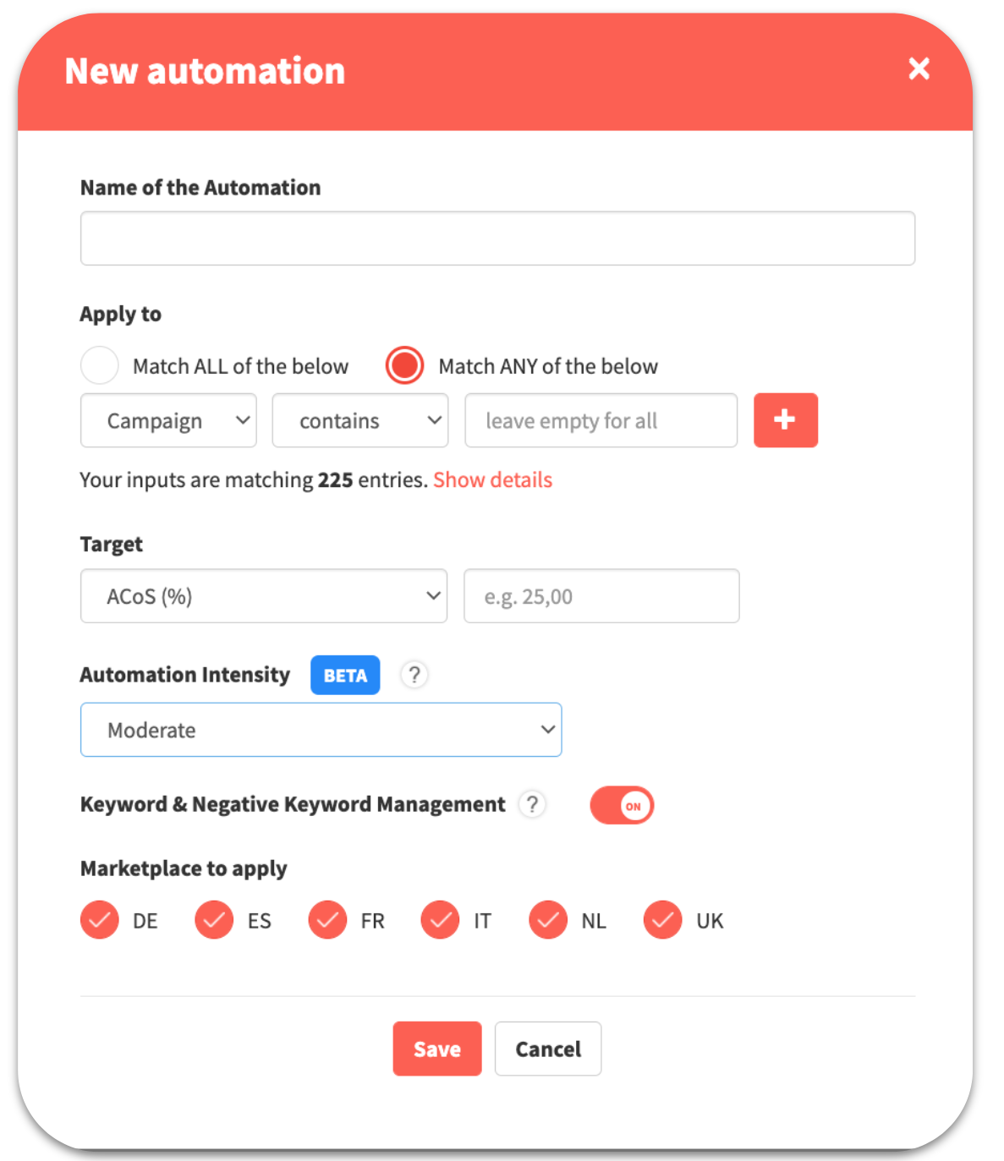Open the contains operator dropdown
Image resolution: width=1004 pixels, height=1161 pixels.
click(x=360, y=420)
